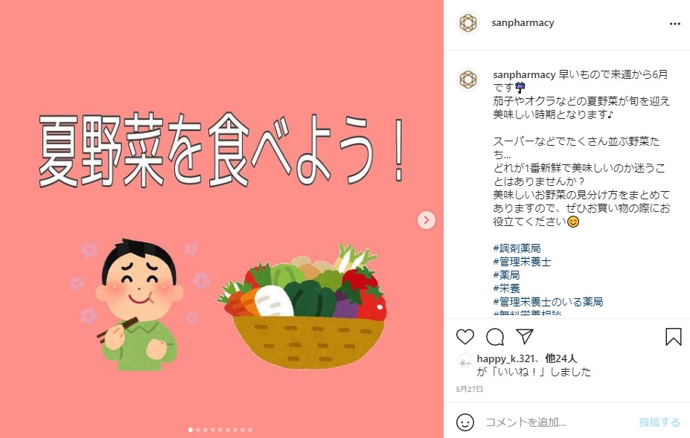The height and width of the screenshot is (438, 690).
Task: Select first carousel indicator dot
Action: (190, 430)
